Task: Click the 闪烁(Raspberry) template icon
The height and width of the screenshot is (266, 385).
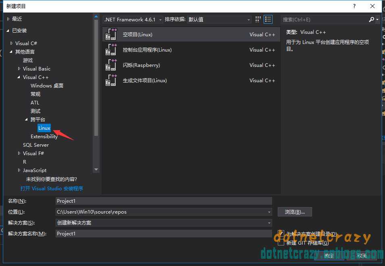Action: pos(111,65)
